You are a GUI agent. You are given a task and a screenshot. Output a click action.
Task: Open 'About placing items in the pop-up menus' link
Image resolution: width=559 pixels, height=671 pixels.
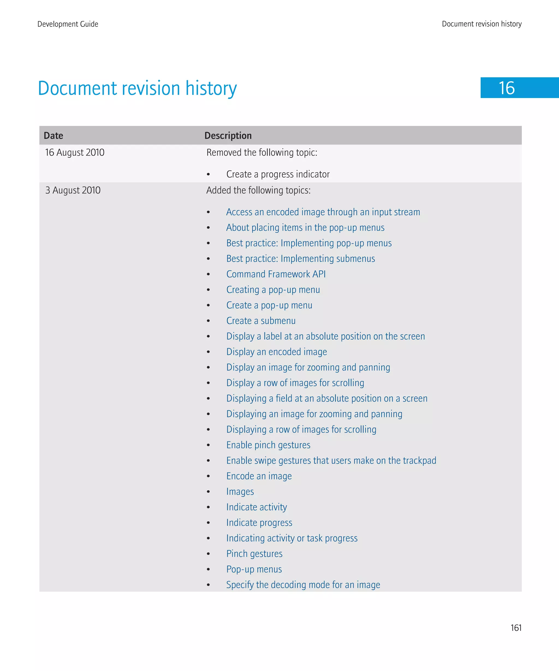(x=305, y=227)
